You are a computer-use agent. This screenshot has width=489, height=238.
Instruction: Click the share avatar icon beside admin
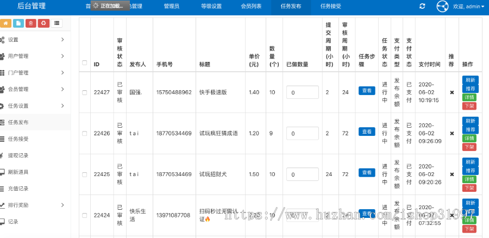click(x=442, y=7)
